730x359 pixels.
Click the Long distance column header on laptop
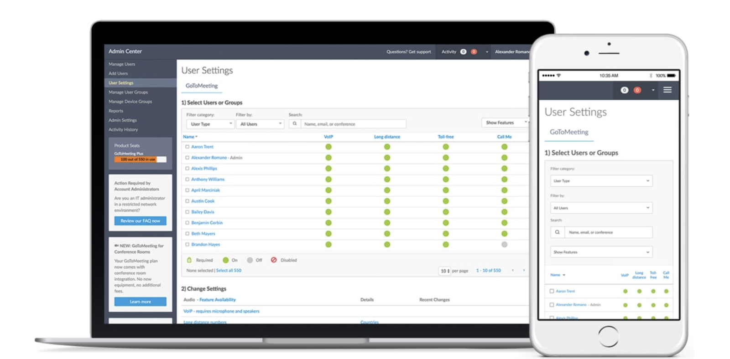coord(387,137)
